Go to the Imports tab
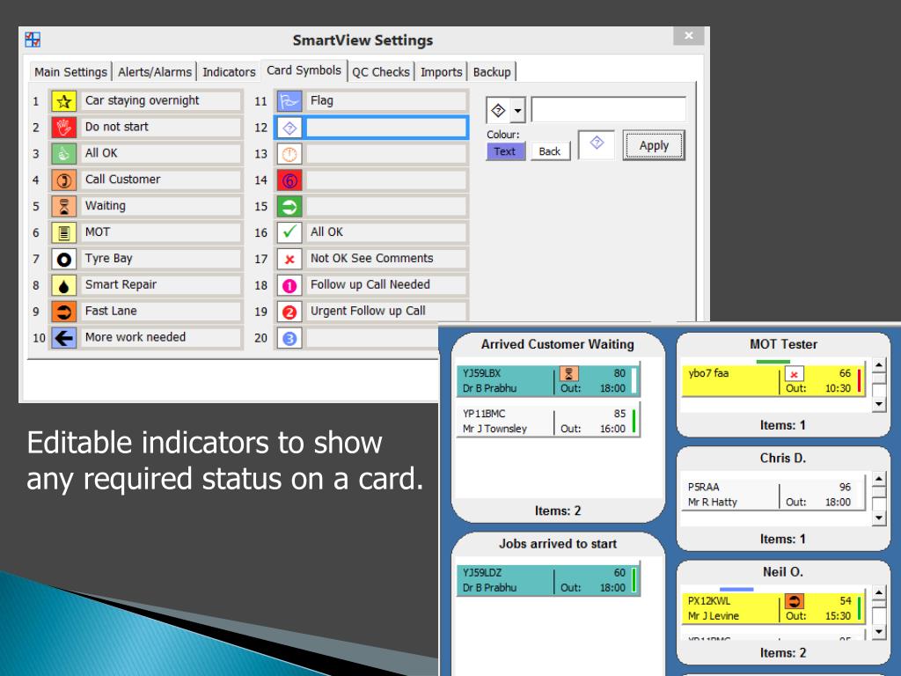 coord(442,72)
